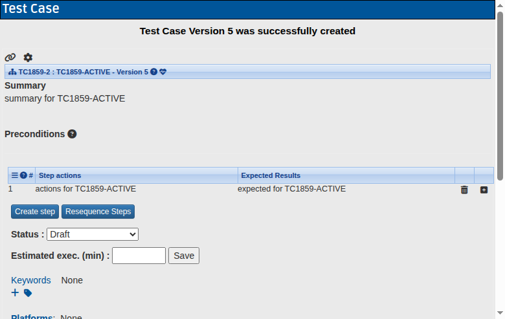Add keyword with plus icon
Image resolution: width=505 pixels, height=319 pixels.
(15, 292)
